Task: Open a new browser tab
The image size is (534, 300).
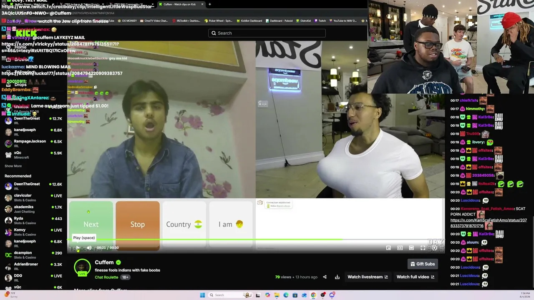Action: (210, 4)
